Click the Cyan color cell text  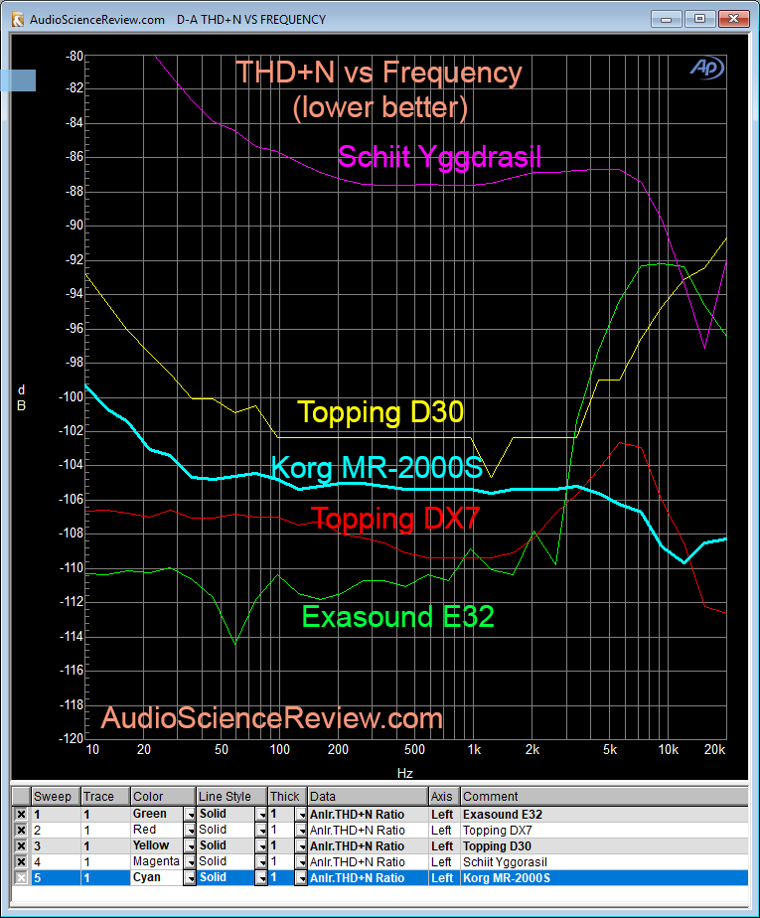tap(146, 877)
